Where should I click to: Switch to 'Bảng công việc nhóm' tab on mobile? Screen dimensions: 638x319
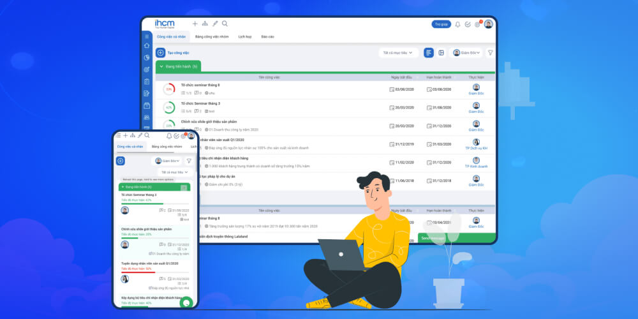167,147
